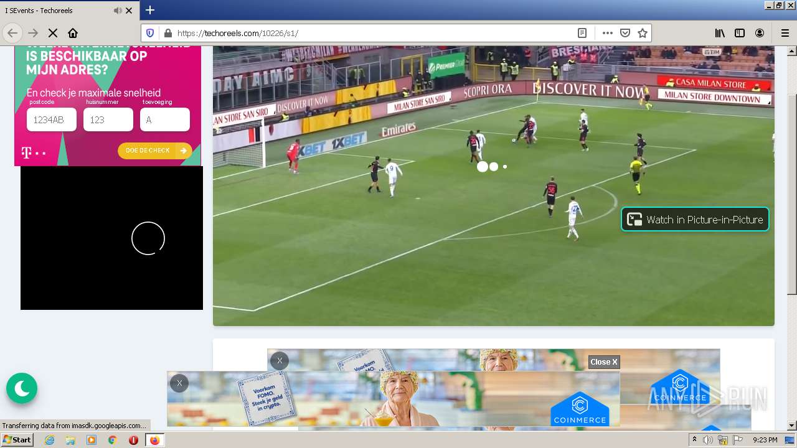Launch Internet Explorer from taskbar

50,440
